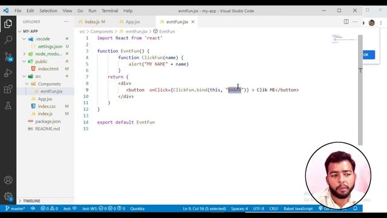Open errors and warnings count in status bar

[x=49, y=208]
